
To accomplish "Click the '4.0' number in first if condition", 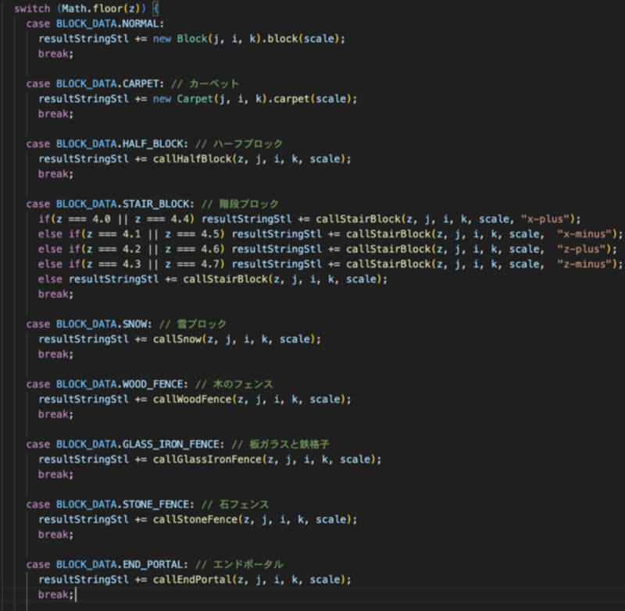I will tap(102, 219).
